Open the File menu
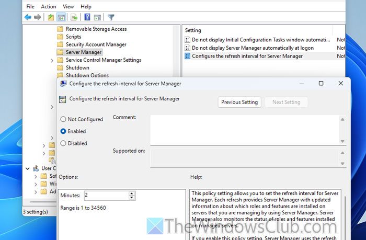This screenshot has height=240, width=366. pos(30,7)
